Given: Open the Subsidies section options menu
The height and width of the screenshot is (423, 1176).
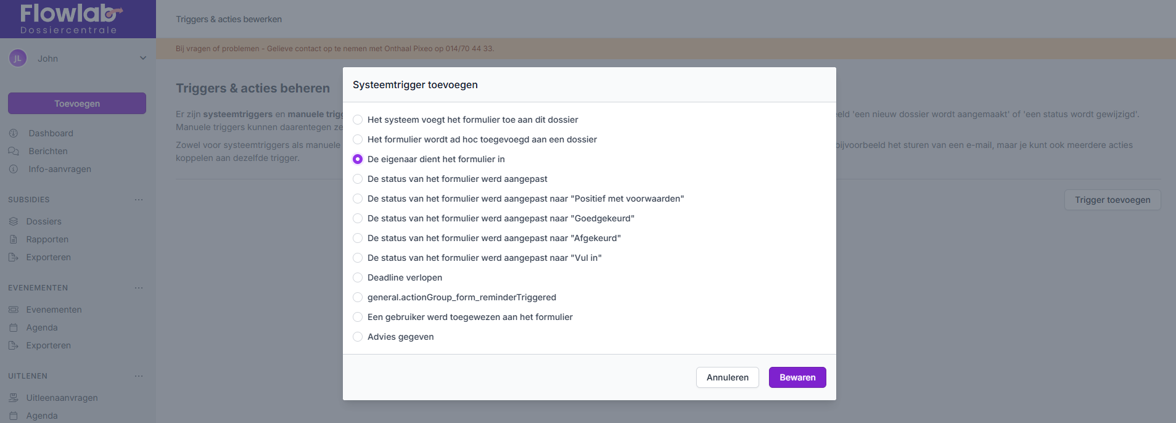Looking at the screenshot, I should tap(139, 200).
